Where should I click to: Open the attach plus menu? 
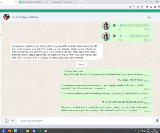click(x=13, y=121)
